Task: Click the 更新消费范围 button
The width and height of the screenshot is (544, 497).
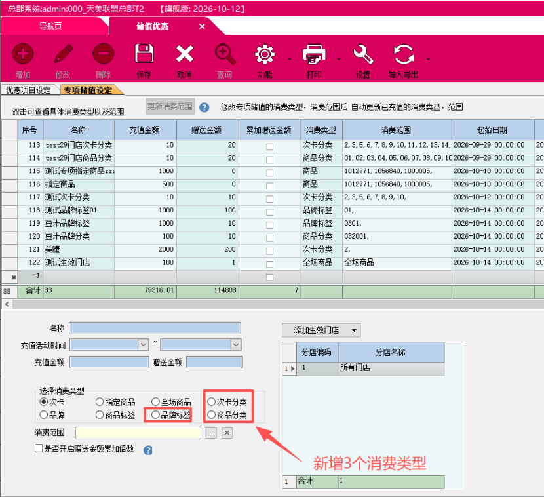Action: (x=170, y=106)
